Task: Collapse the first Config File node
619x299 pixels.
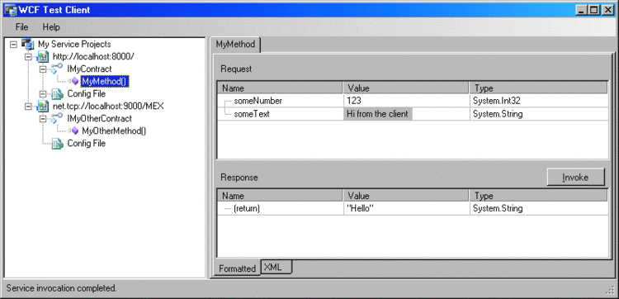Action: point(43,94)
